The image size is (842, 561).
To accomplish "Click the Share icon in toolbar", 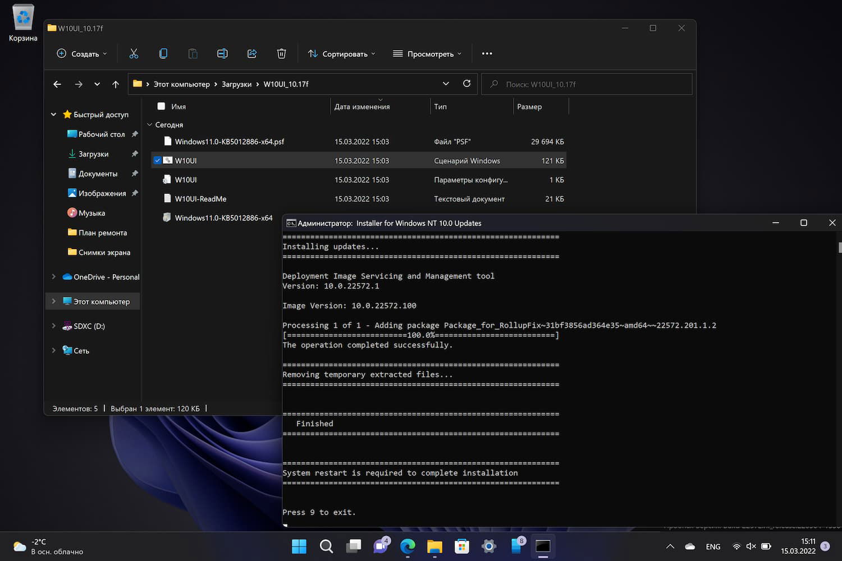I will 252,54.
